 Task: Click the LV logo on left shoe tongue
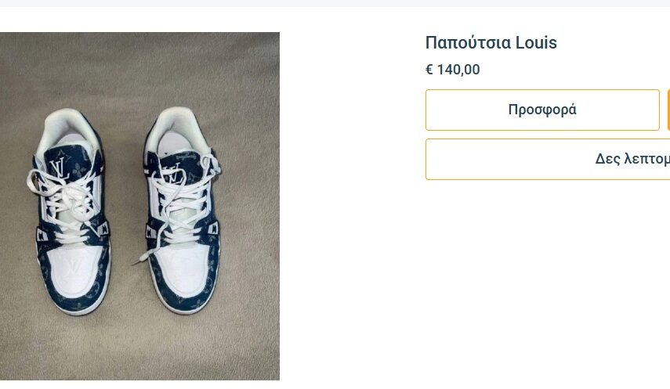coord(56,167)
